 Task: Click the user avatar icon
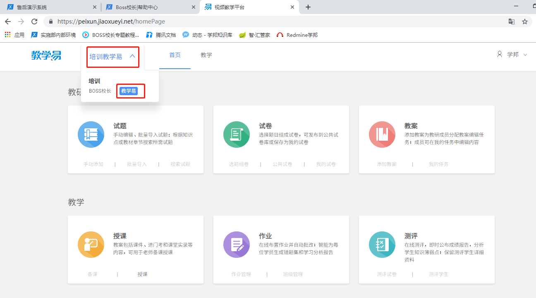500,54
